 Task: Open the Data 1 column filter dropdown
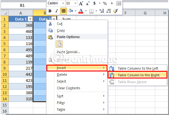pyautogui.click(x=30, y=19)
